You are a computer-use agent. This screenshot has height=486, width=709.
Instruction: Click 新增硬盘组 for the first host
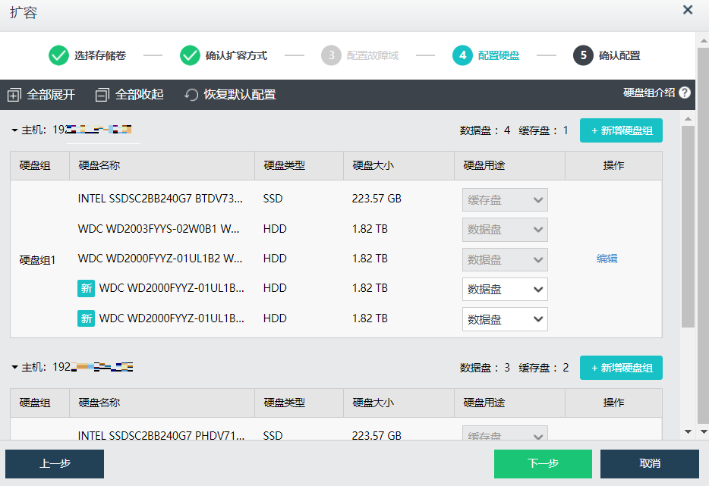[621, 130]
